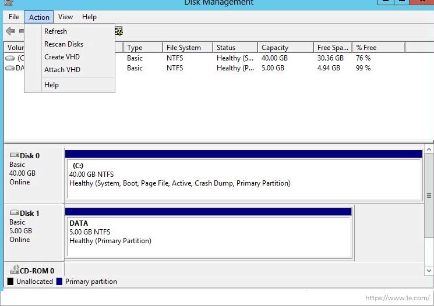Screen dimensions: 434x306
Task: Select the DATA volume drive icon in list
Action: click(10, 68)
